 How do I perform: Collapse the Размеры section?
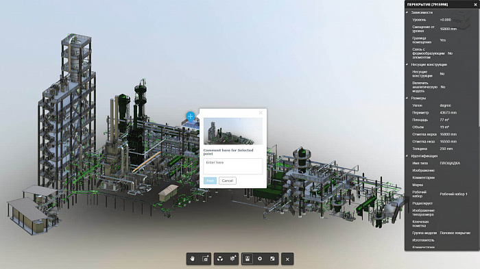point(407,98)
